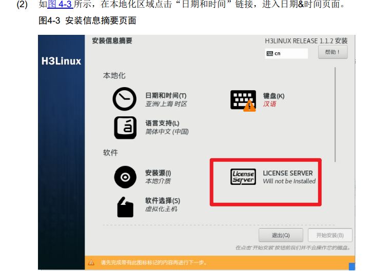Open 软件选择(S) settings label

163,201
